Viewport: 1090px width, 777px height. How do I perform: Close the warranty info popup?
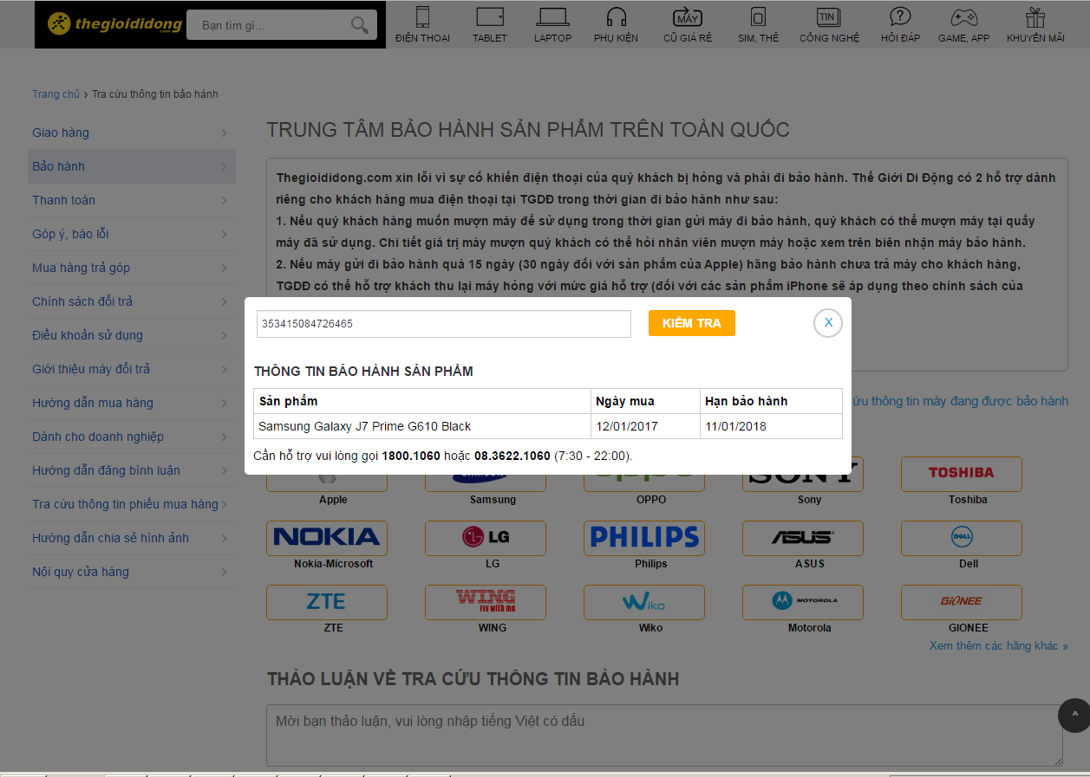pos(828,323)
